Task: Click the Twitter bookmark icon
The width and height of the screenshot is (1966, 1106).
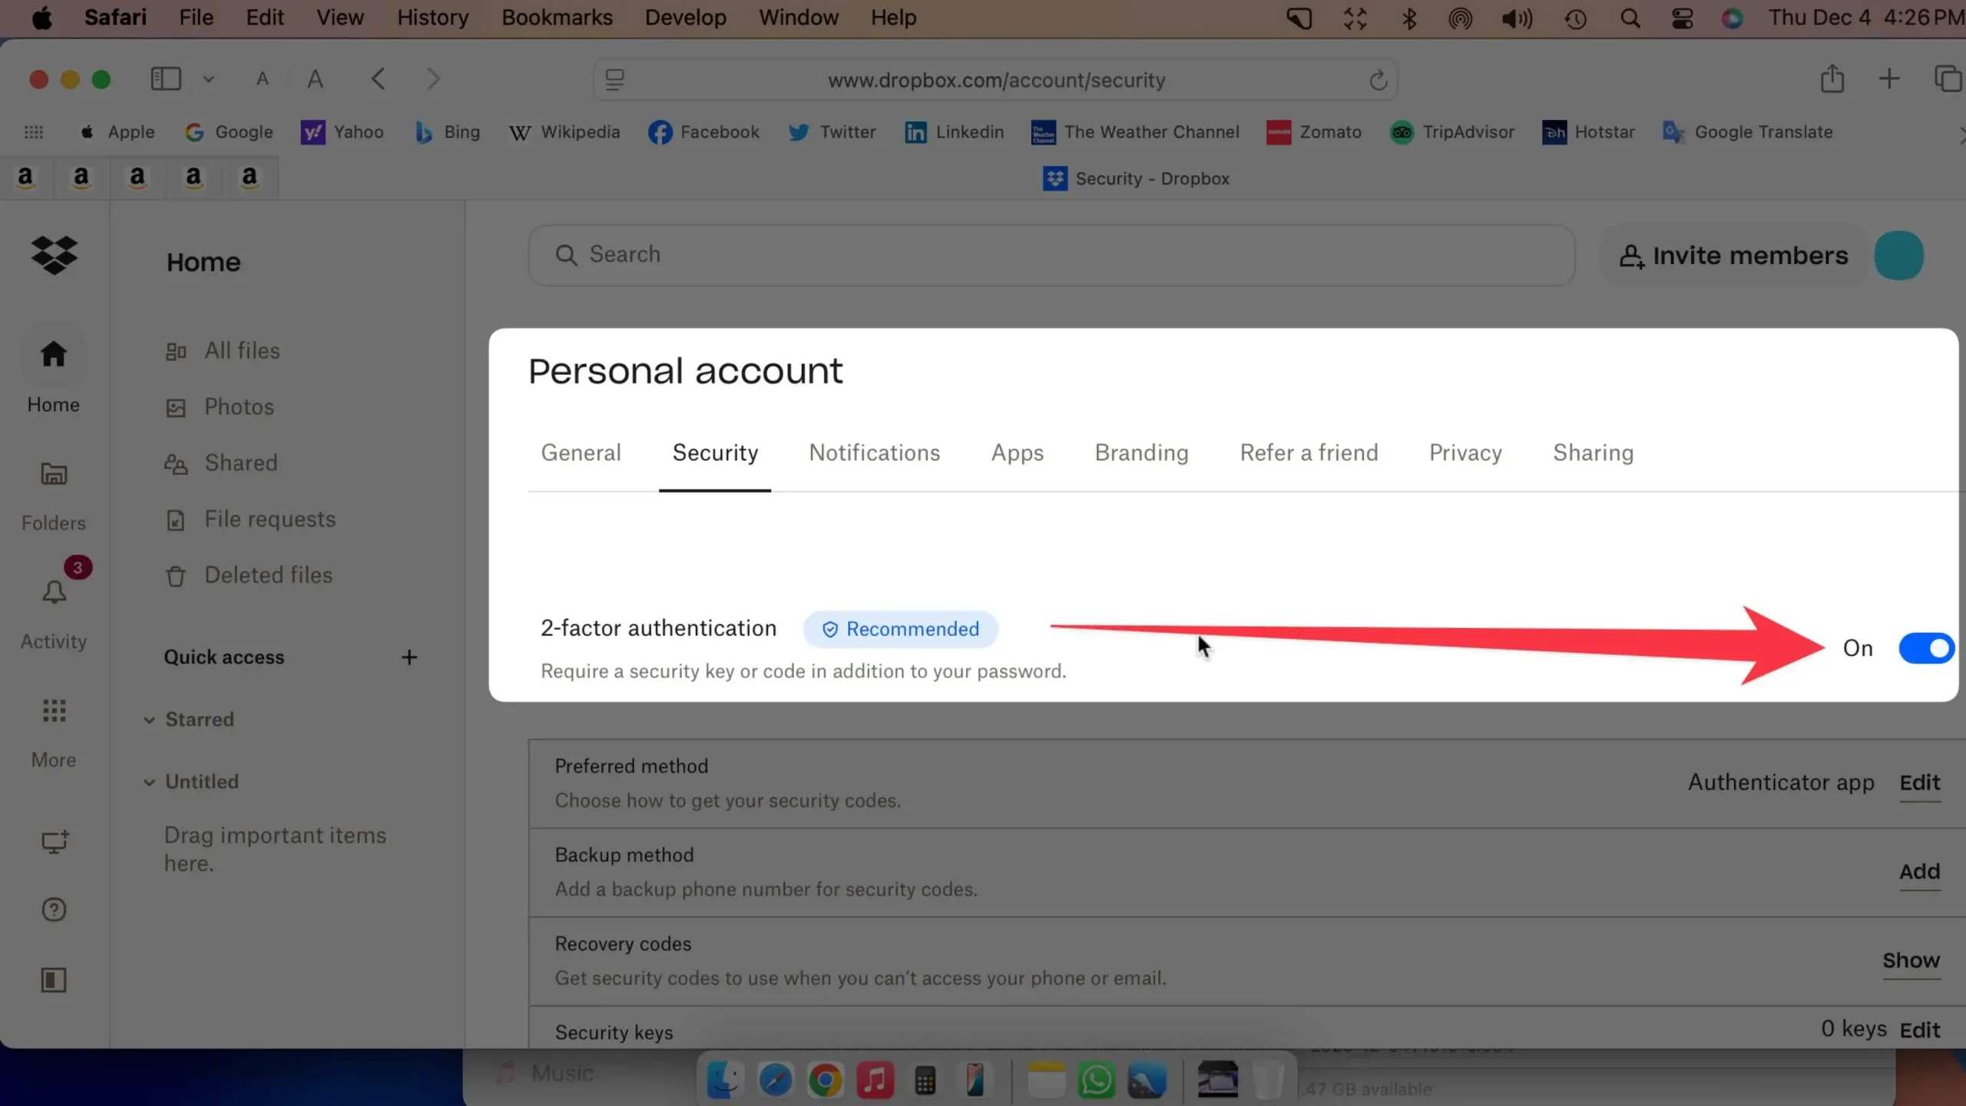Action: click(799, 131)
